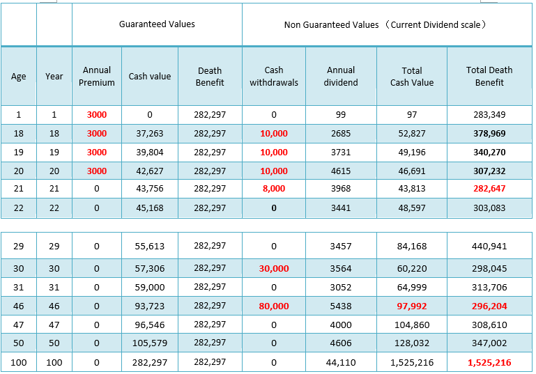
Task: Click the red 80,000 withdrawal cell
Action: click(274, 306)
